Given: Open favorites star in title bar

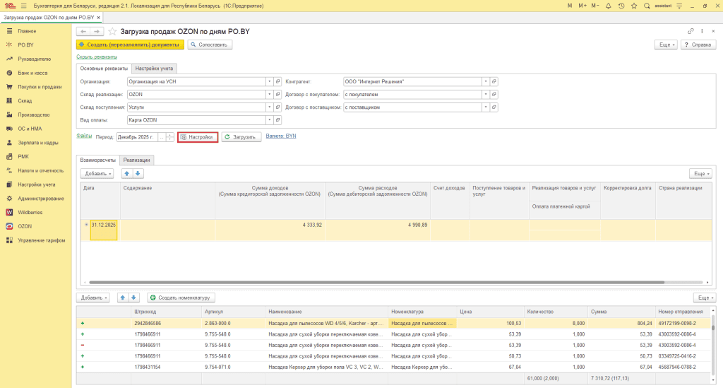Looking at the screenshot, I should click(634, 6).
